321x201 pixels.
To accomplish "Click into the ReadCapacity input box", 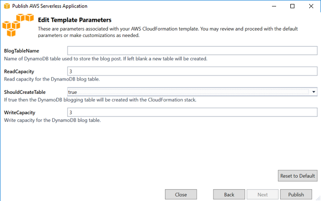I will (x=192, y=71).
